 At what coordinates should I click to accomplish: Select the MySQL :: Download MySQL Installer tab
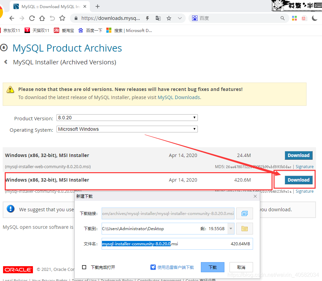[x=50, y=7]
